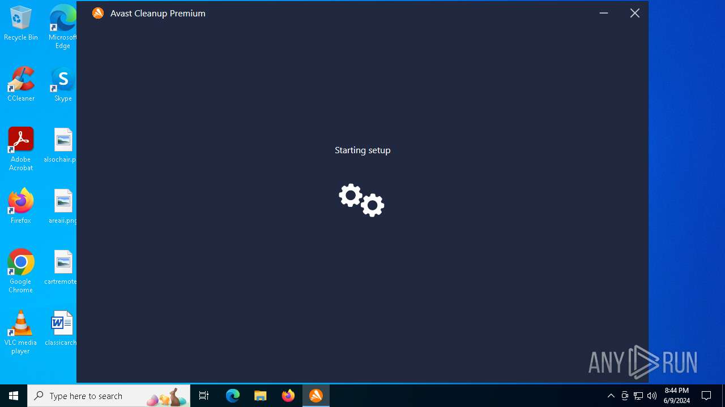Minimize the Avast Cleanup Premium window
Viewport: 725px width, 407px height.
604,13
